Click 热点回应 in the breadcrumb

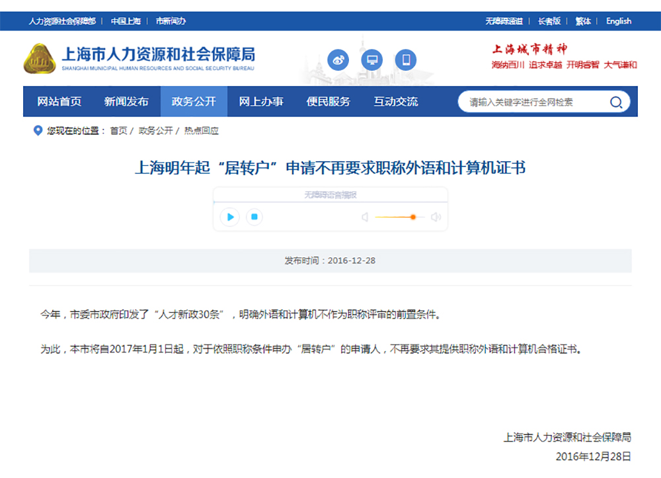[x=202, y=131]
